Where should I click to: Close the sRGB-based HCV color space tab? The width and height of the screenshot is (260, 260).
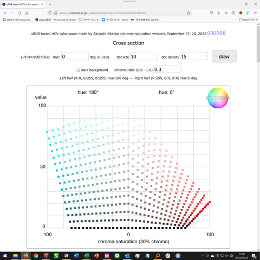coord(42,4)
